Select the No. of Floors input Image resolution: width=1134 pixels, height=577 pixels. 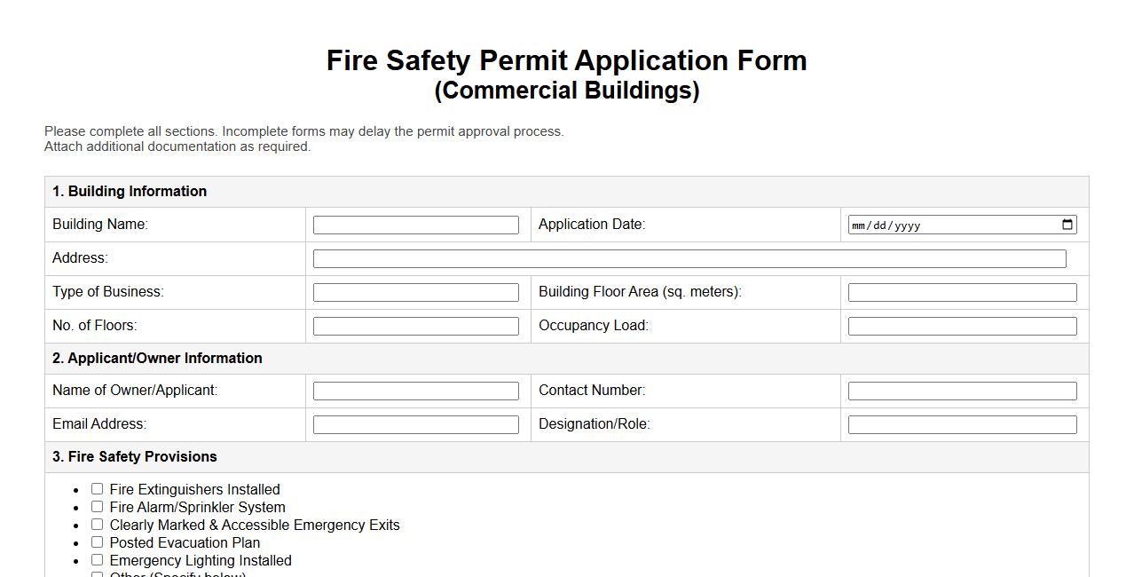tap(415, 325)
